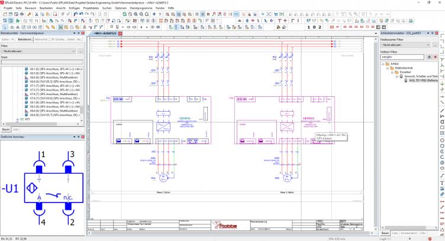The width and height of the screenshot is (445, 241).
Task: Click the red '72' size icon
Action: pyautogui.click(x=367, y=27)
